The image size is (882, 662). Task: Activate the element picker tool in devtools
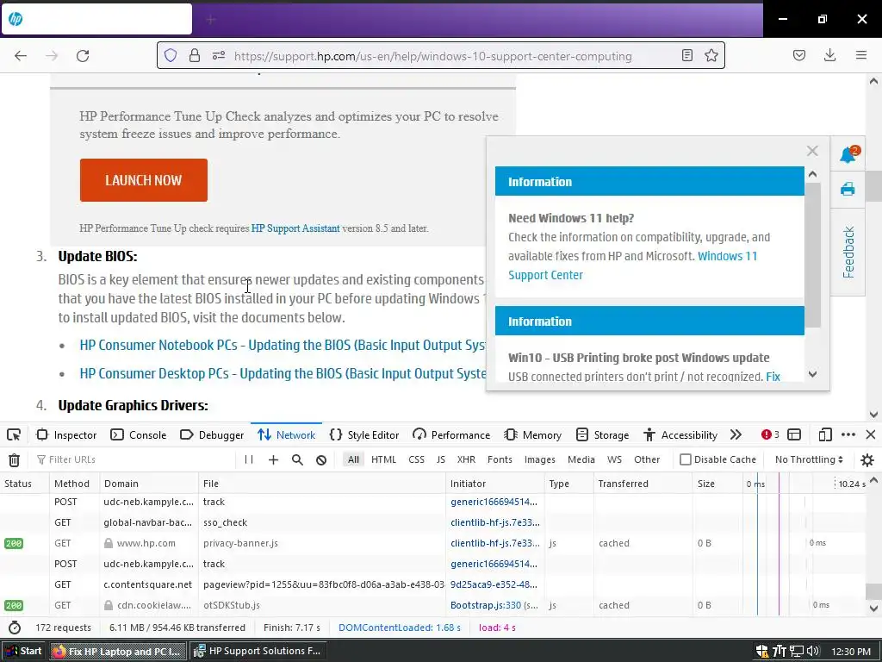tap(14, 434)
